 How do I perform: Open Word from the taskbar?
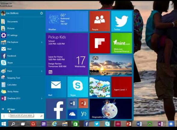click(x=139, y=124)
